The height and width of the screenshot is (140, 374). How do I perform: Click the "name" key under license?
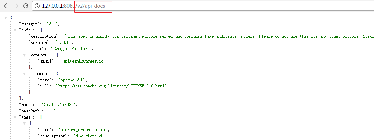pos(45,80)
